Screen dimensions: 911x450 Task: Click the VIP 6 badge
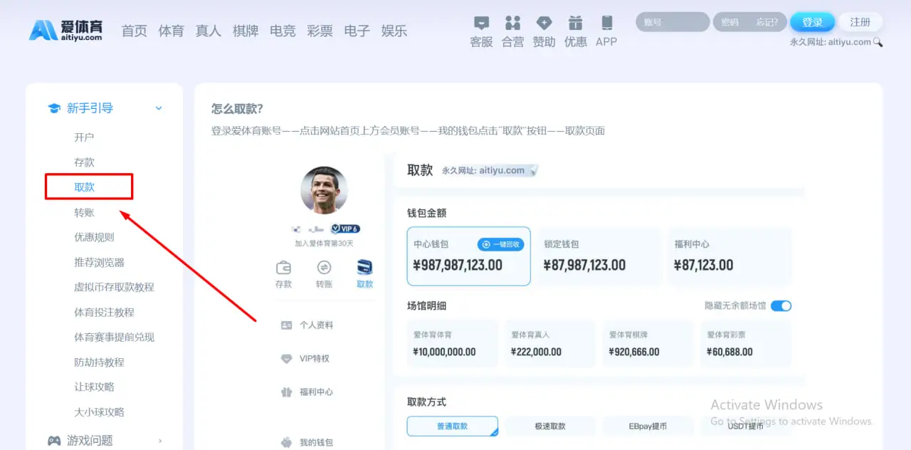click(345, 229)
